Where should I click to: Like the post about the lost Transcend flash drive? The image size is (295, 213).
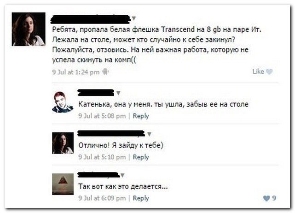tap(258, 71)
